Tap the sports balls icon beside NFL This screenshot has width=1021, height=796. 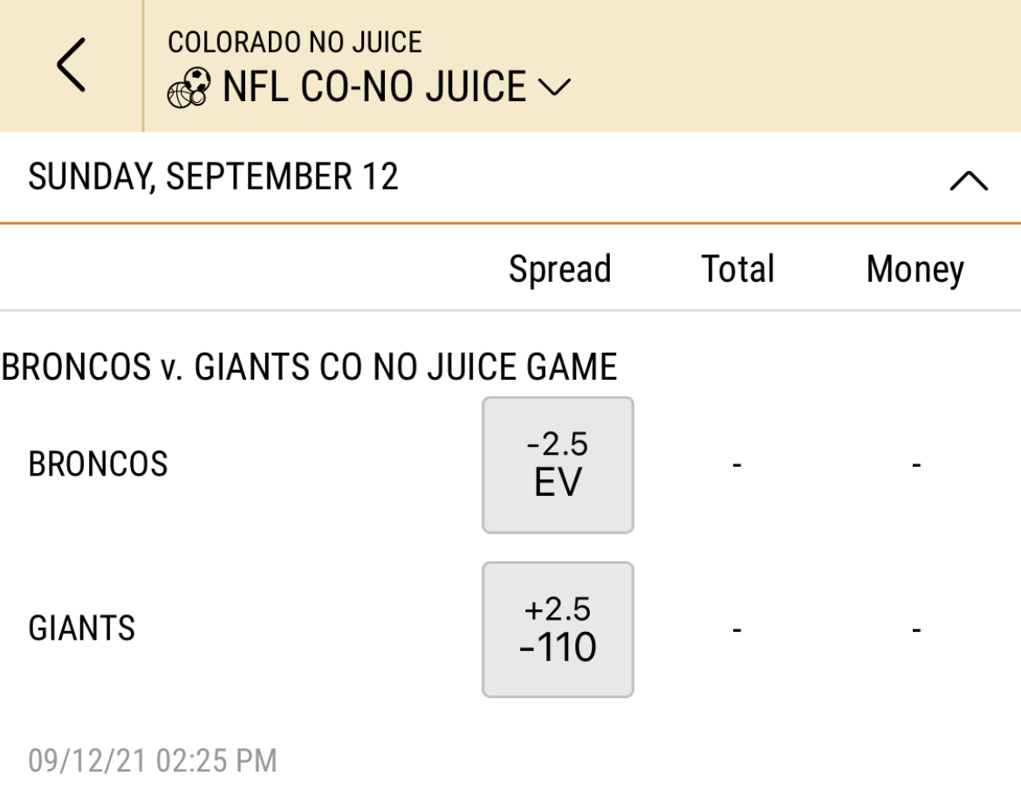click(x=189, y=87)
